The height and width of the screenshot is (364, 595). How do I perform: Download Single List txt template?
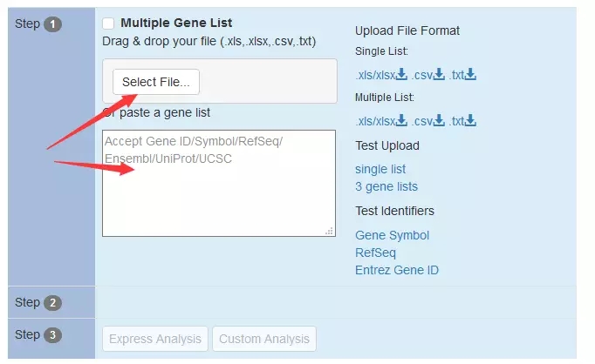[x=462, y=75]
